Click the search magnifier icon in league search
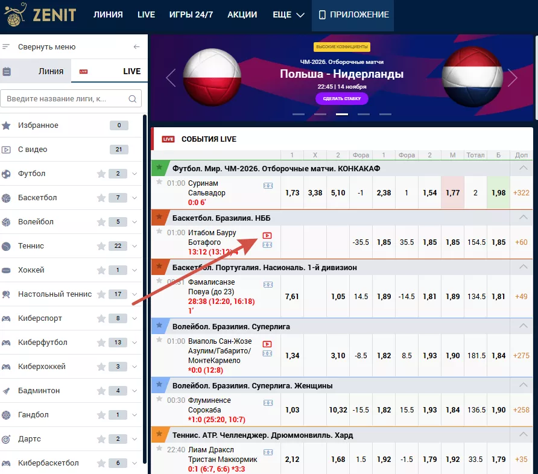 (x=133, y=99)
